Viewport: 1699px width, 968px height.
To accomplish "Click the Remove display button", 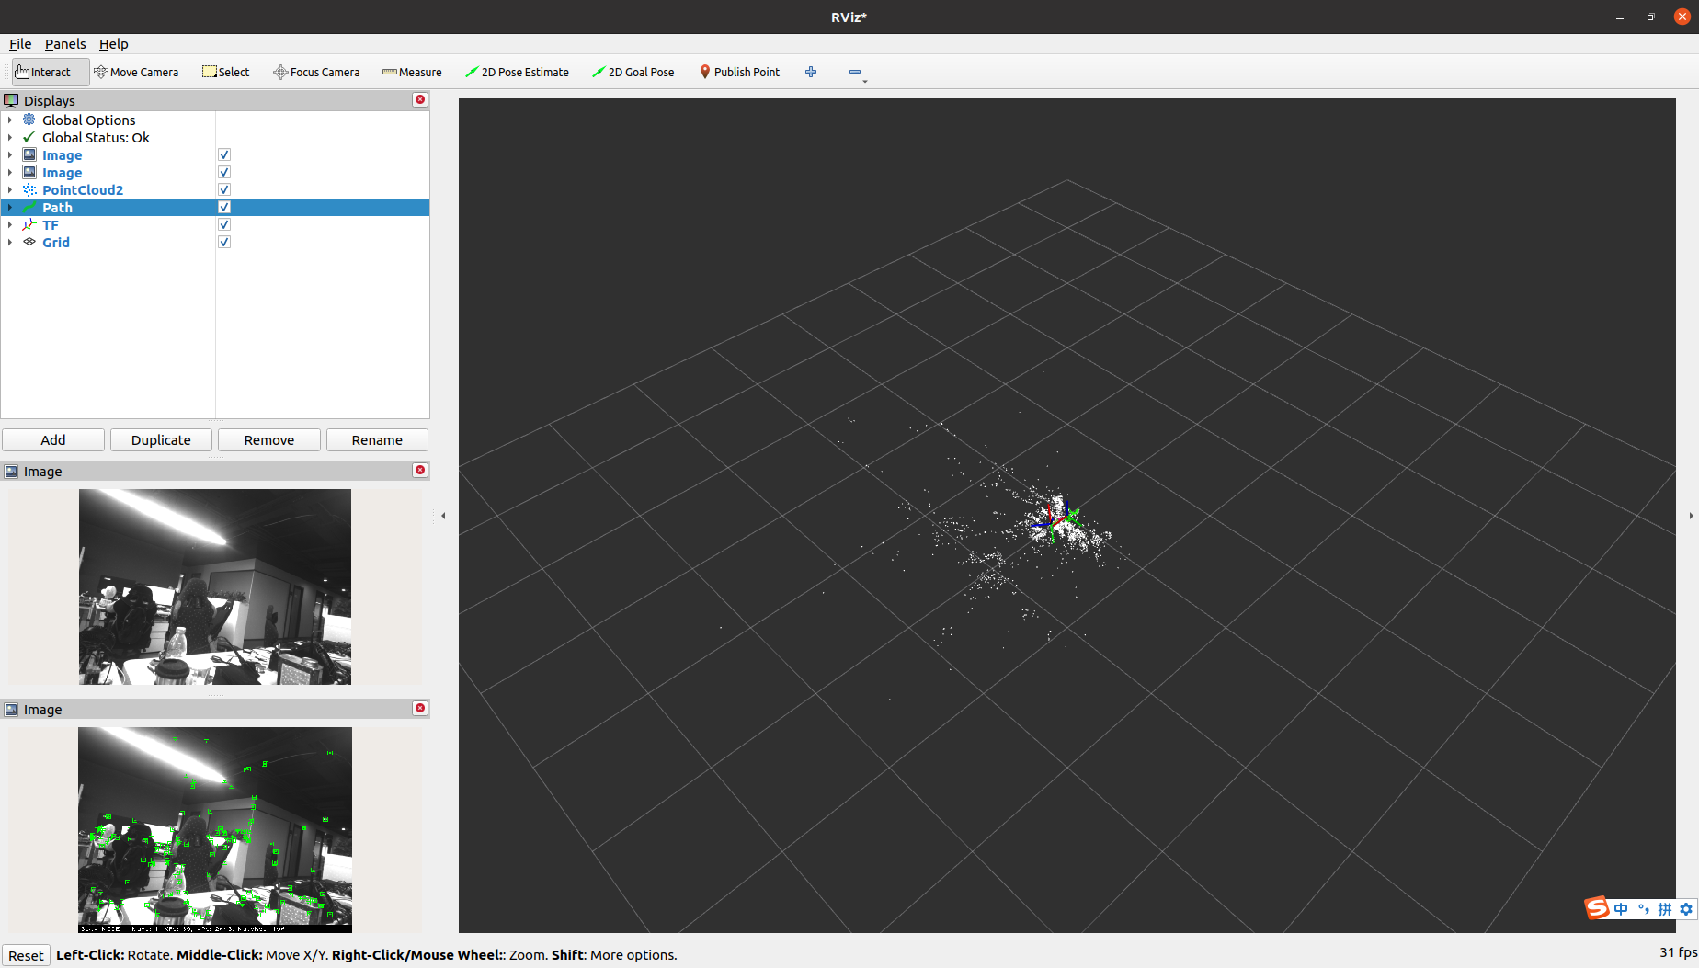I will pyautogui.click(x=269, y=439).
